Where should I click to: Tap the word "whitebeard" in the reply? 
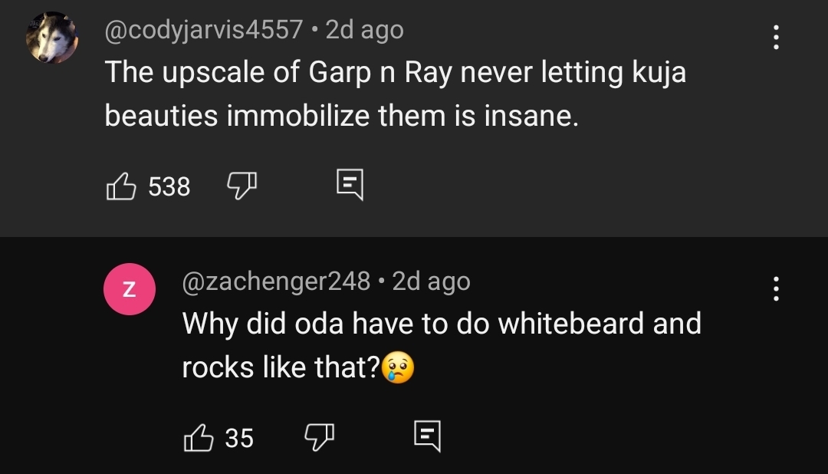click(x=571, y=323)
